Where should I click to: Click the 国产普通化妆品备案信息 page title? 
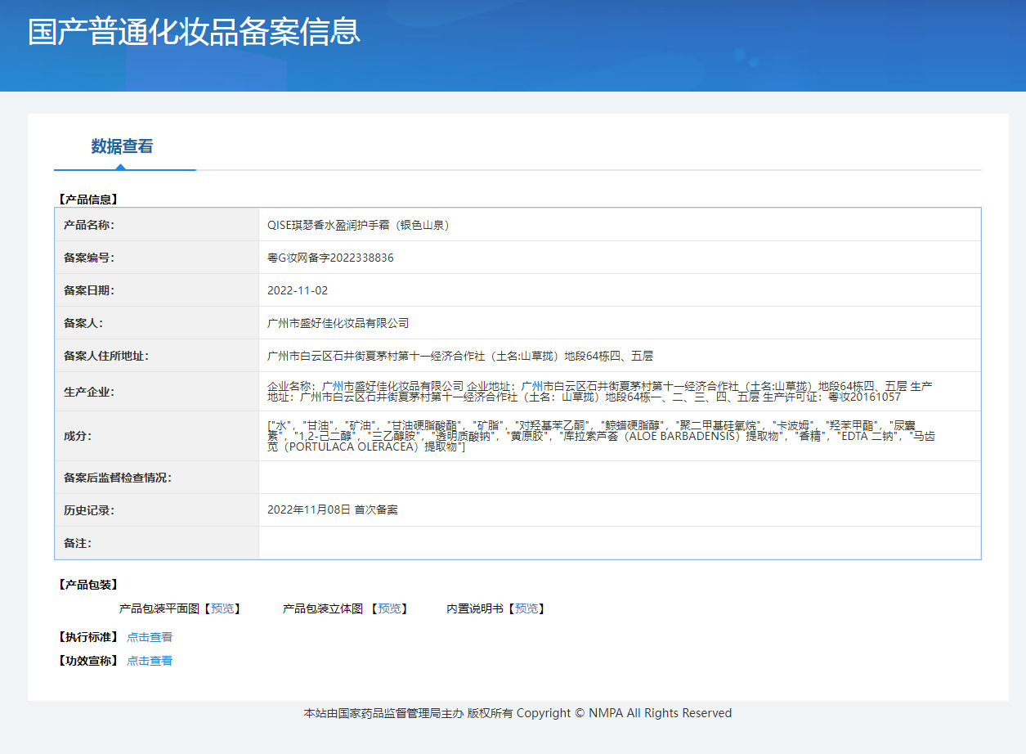coord(194,32)
